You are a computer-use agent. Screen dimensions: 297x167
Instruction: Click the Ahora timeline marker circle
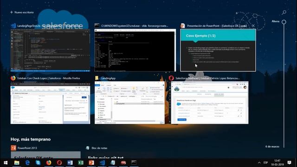[x=284, y=22]
